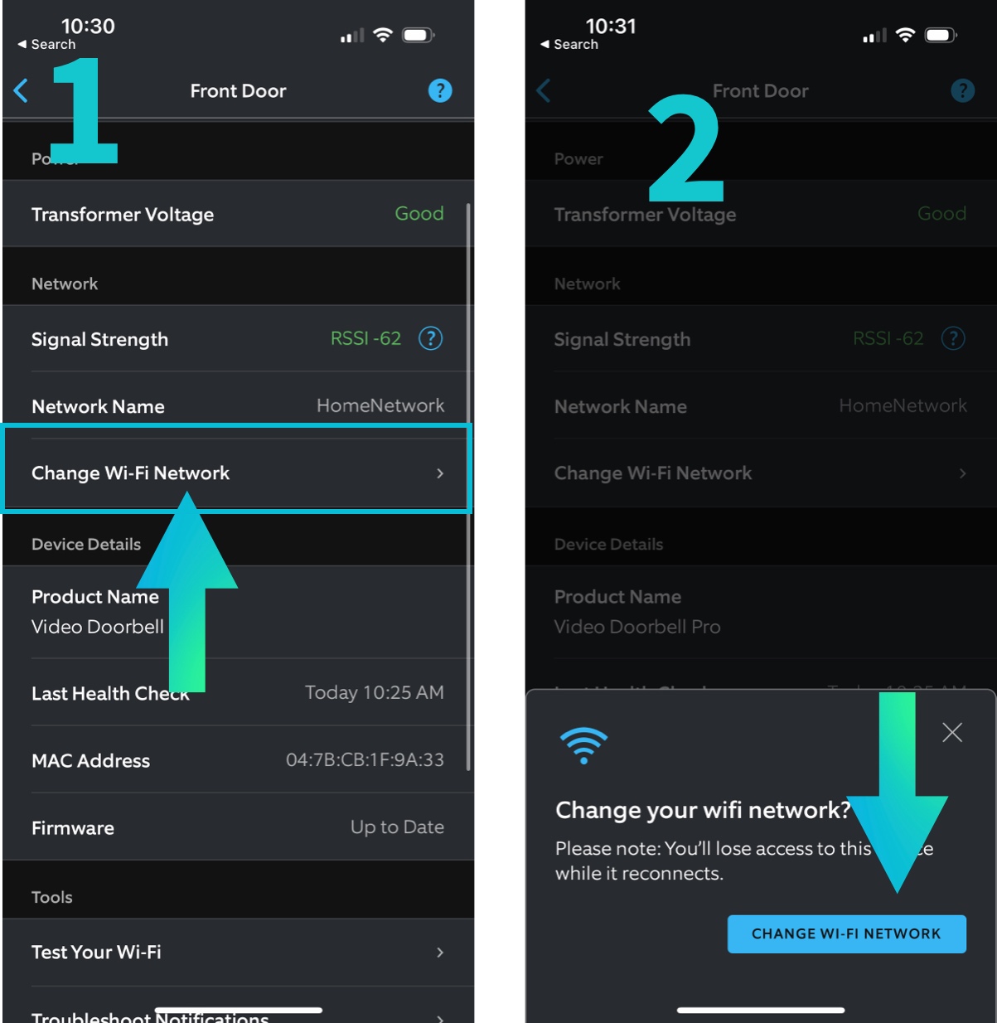Tap the MAC Address row
This screenshot has width=997, height=1023.
tap(237, 760)
